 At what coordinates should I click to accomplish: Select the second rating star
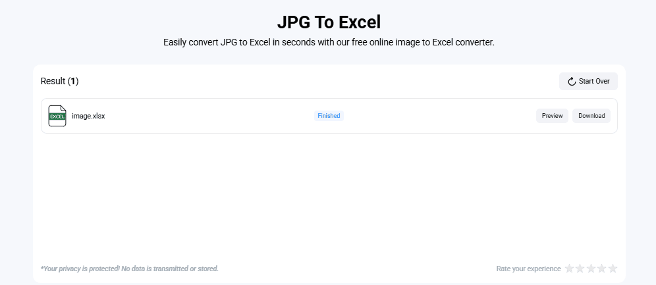pos(580,269)
